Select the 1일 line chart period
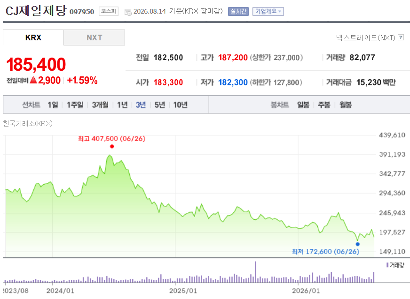Viewport: 410px width, 299px height. (53, 105)
